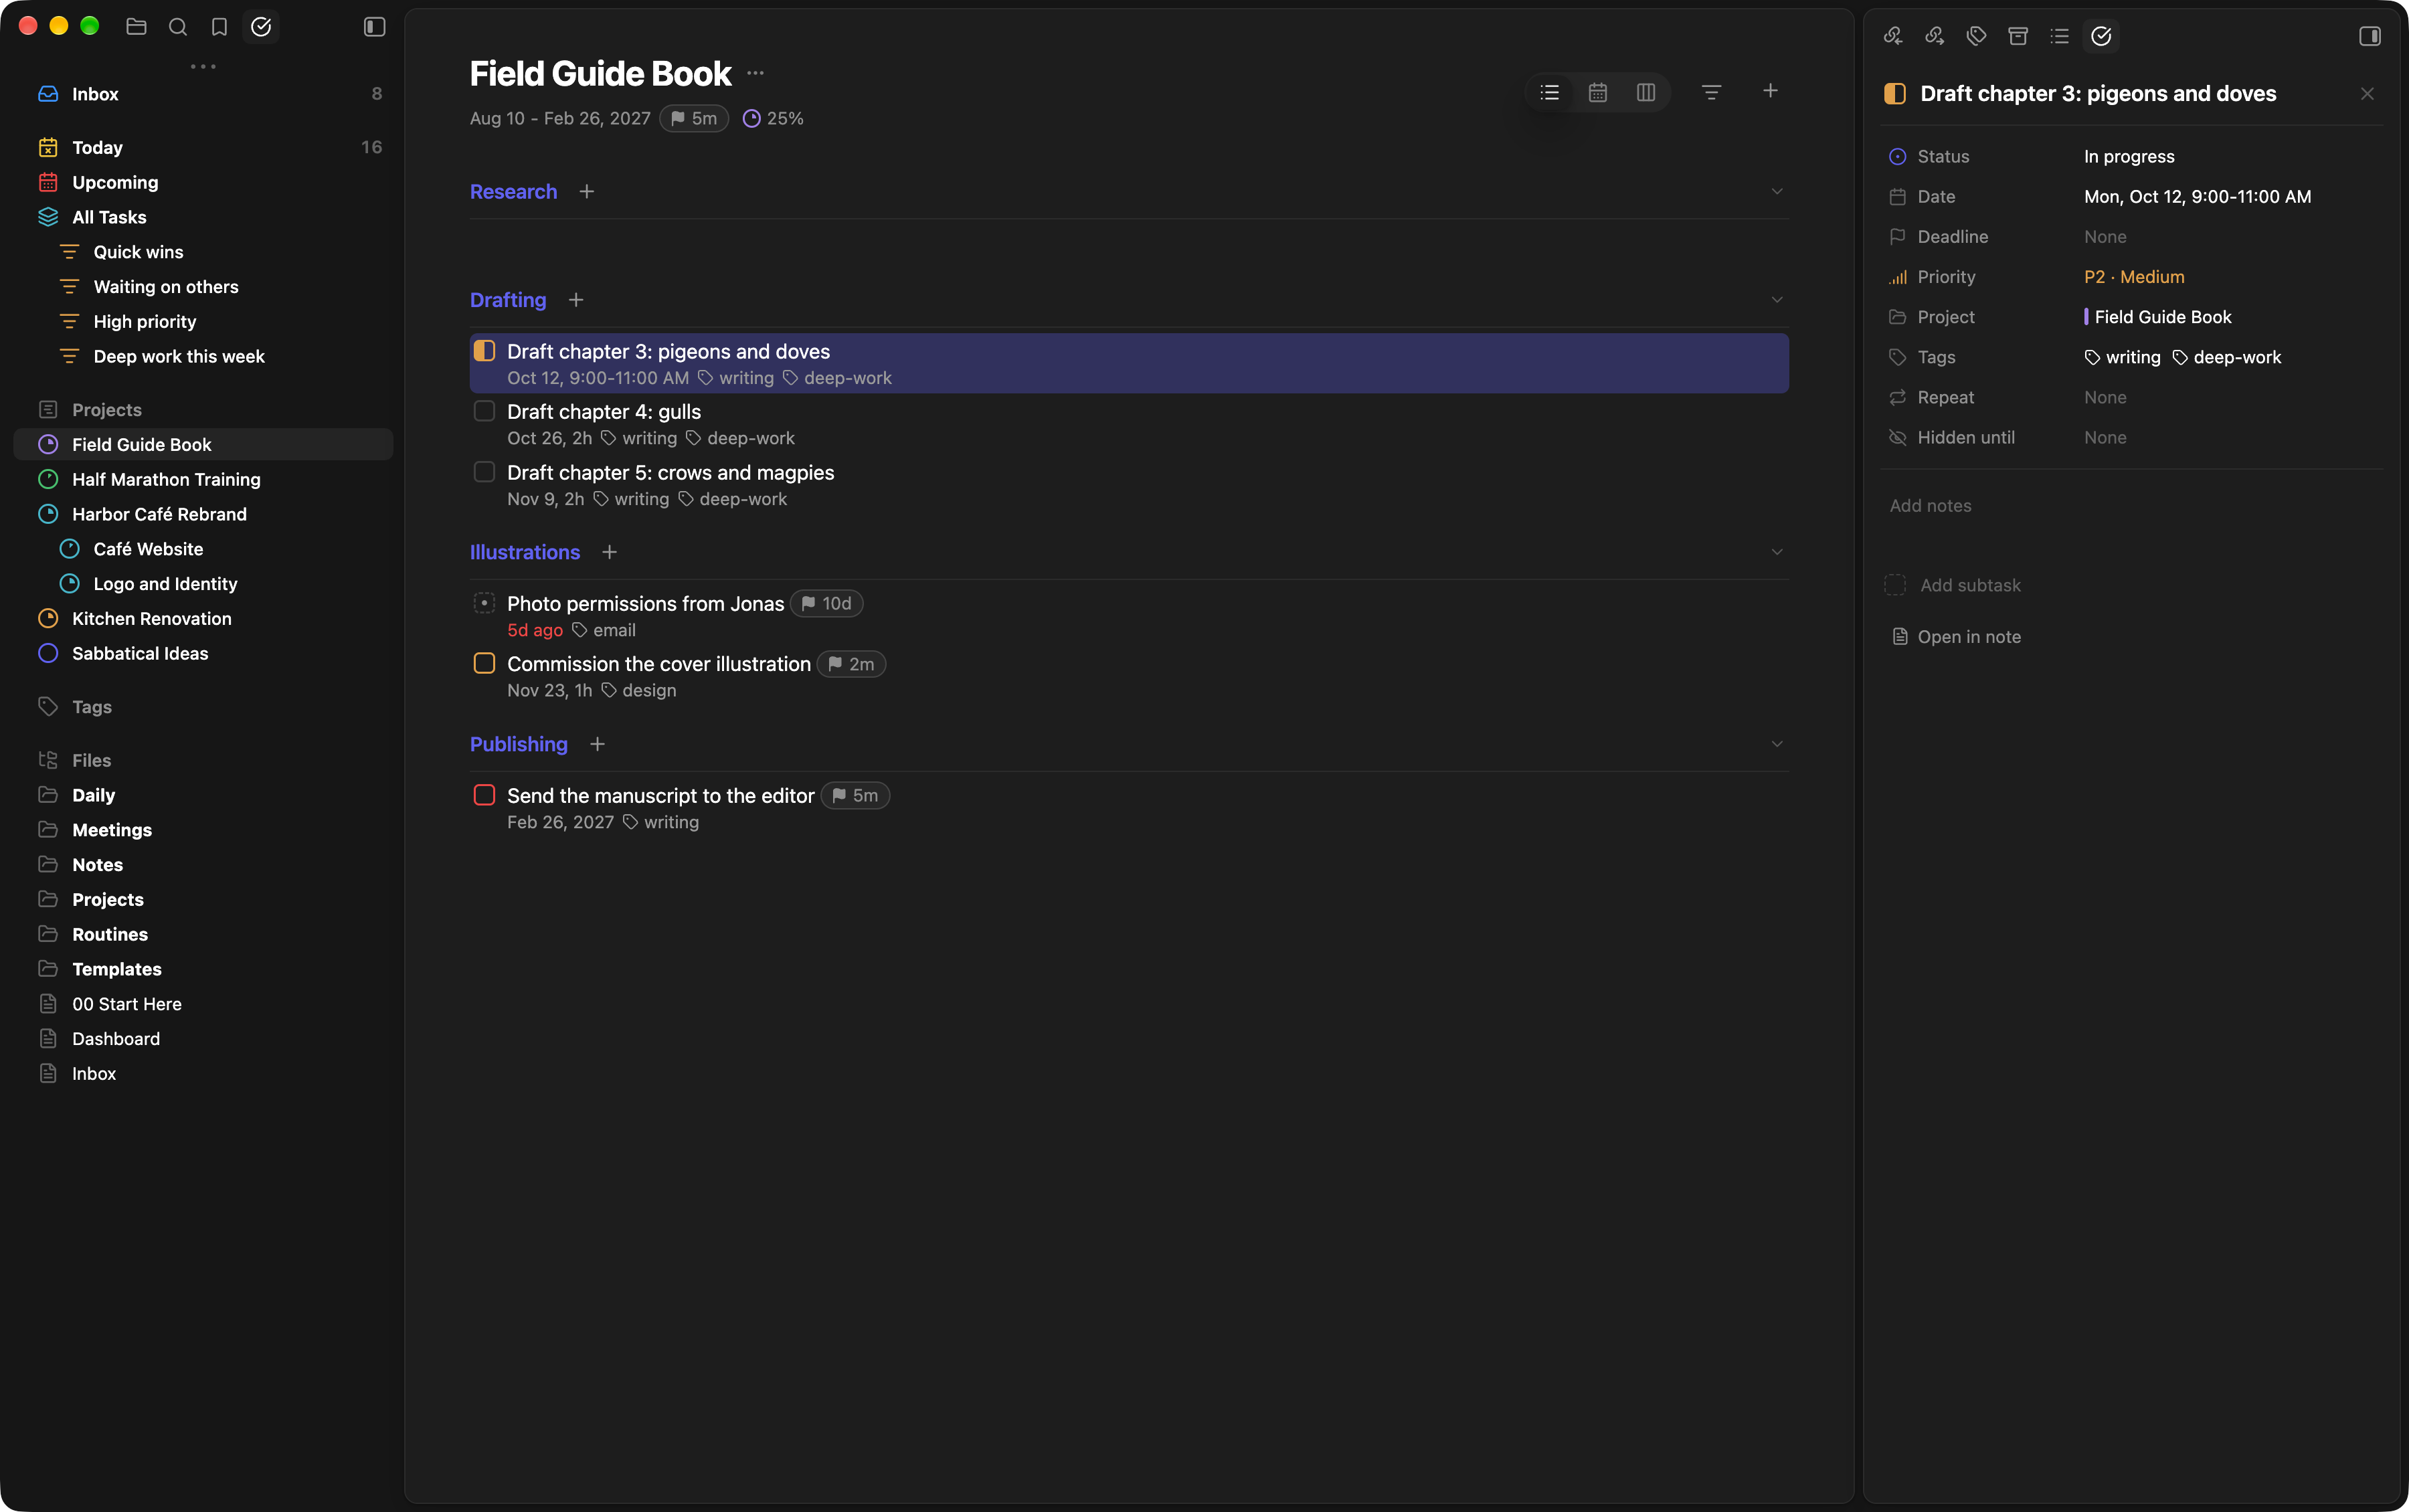Add a task to the Research section

pyautogui.click(x=587, y=191)
